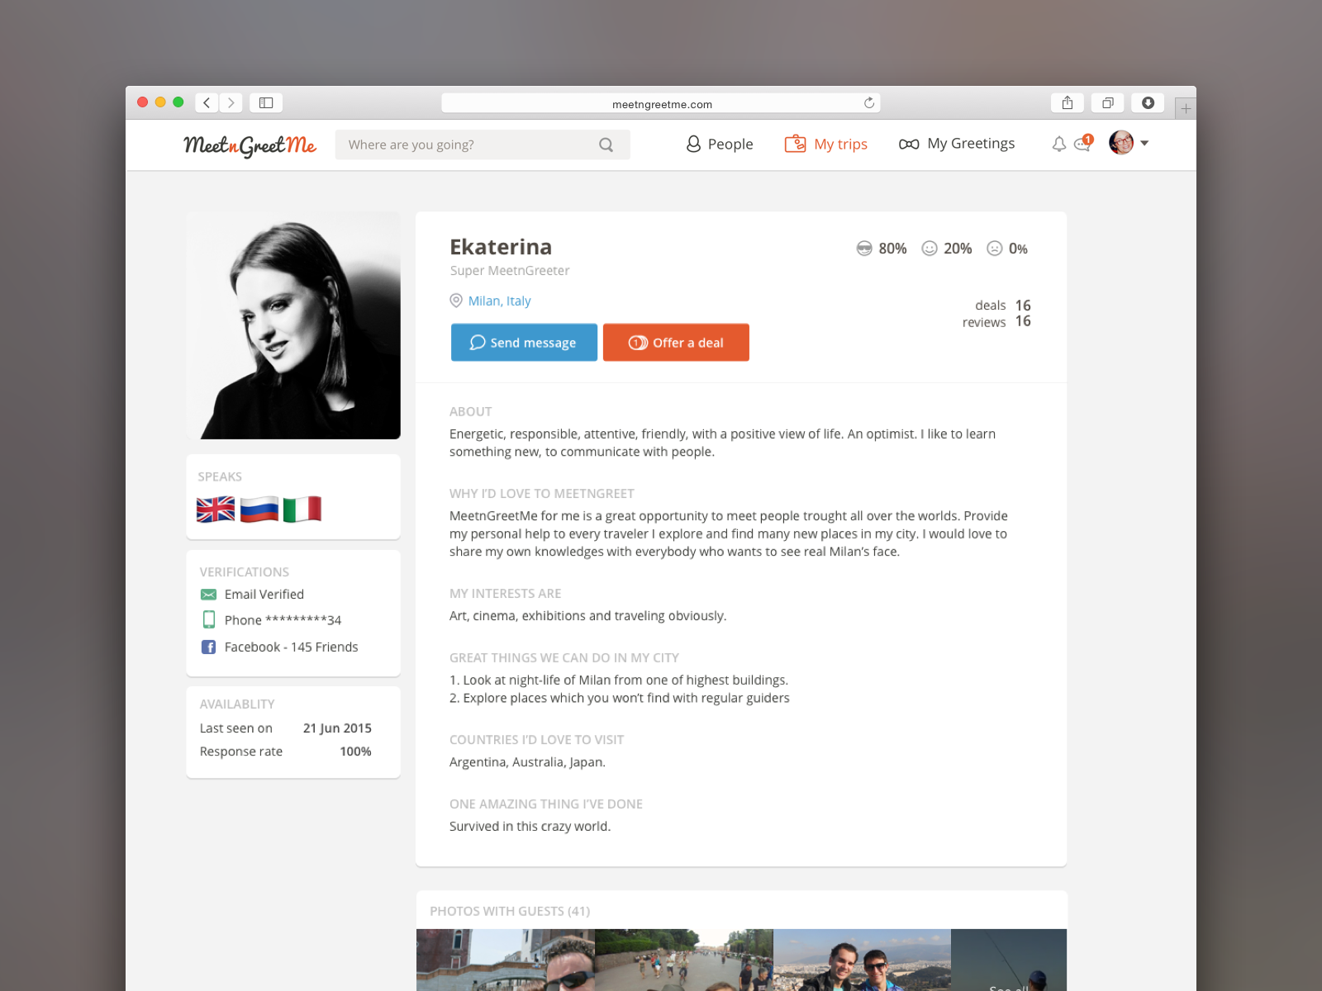The image size is (1322, 991).
Task: Click the location pin icon
Action: click(x=456, y=301)
